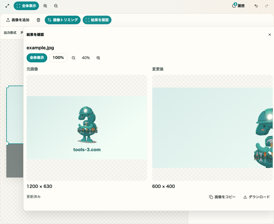Zoom in the result preview
274x224 pixels.
98,58
